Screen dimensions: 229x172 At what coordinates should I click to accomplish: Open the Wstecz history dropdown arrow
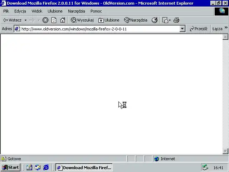pos(25,20)
